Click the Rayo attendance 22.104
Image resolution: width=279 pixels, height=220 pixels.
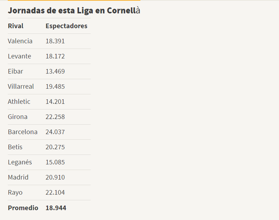[55, 193]
